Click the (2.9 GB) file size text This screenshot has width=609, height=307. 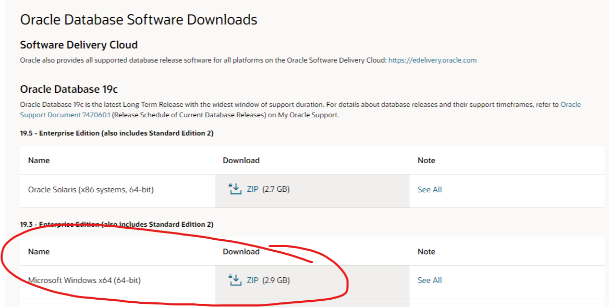tap(276, 280)
